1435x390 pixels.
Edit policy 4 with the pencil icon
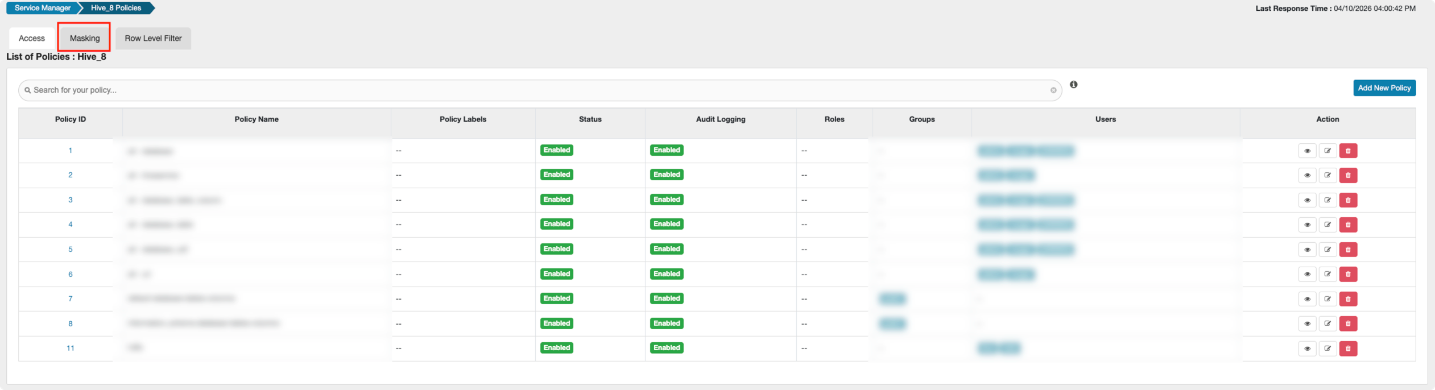[1327, 225]
